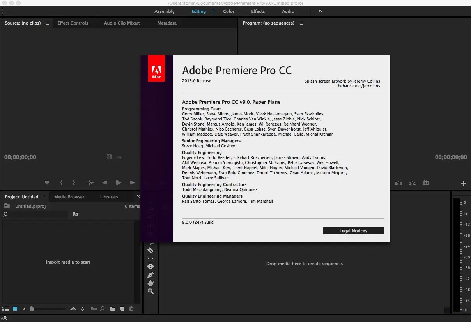
Task: Click the zoom in mountain icon
Action: click(x=73, y=309)
